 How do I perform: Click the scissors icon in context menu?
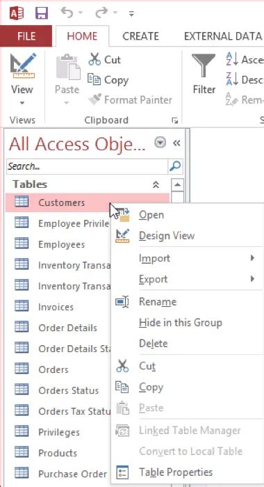pyautogui.click(x=122, y=366)
